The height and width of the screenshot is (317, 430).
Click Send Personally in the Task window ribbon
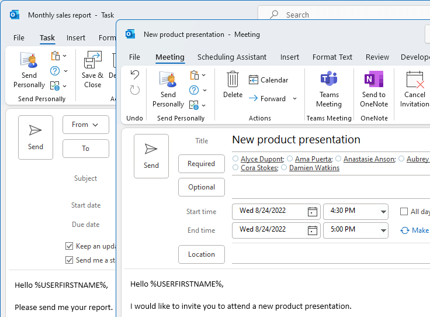[29, 70]
